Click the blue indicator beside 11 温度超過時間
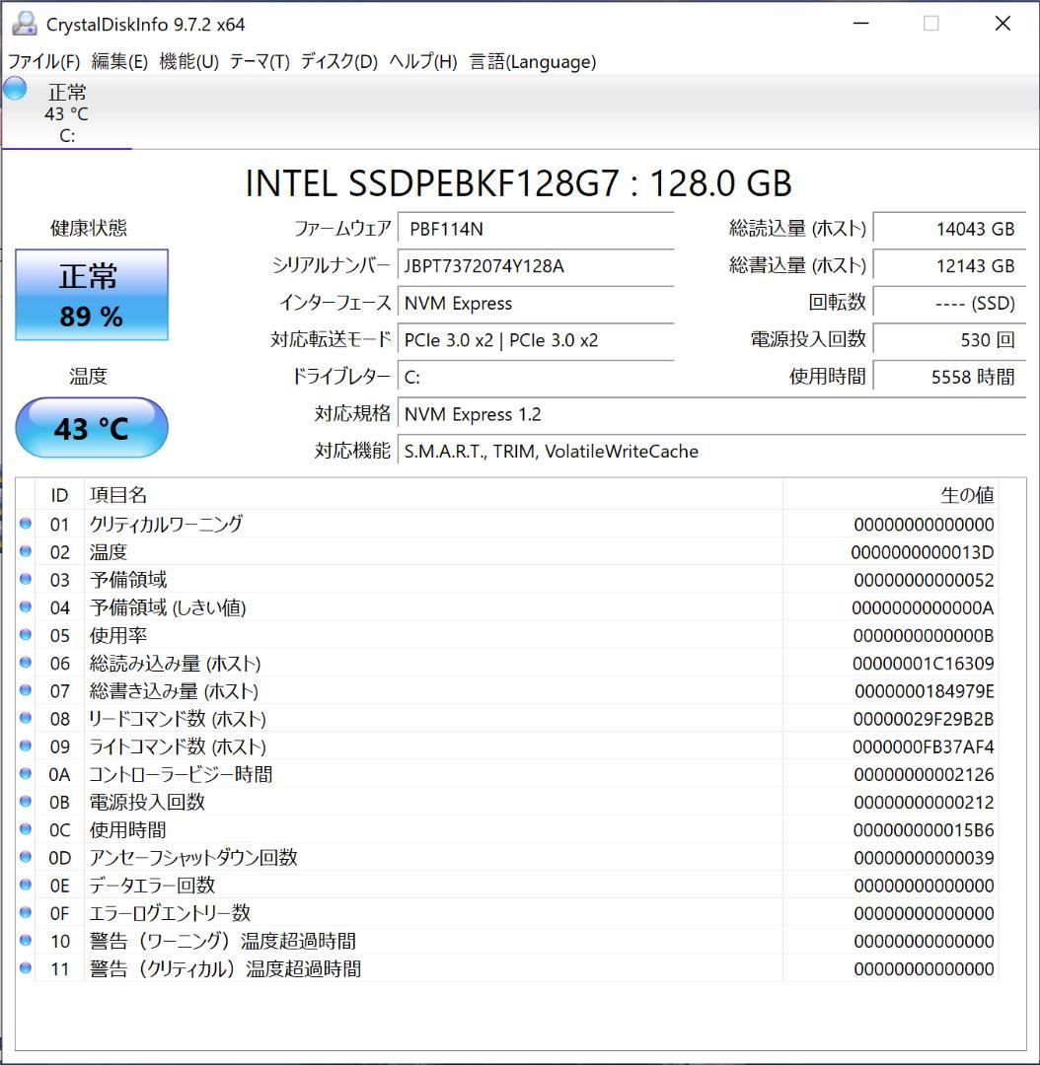Screen dimensions: 1040x1065 coord(25,968)
